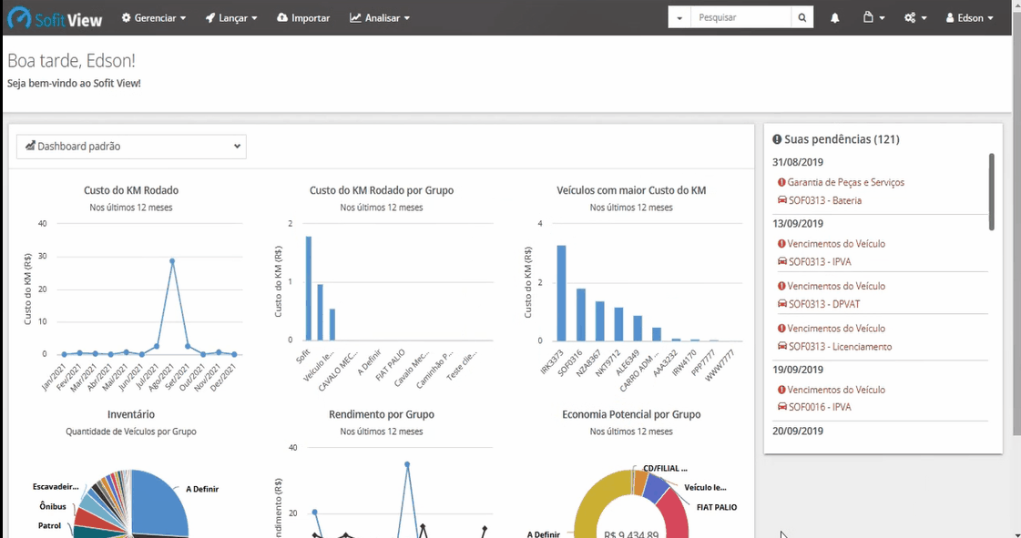Viewport: 1021px width, 538px height.
Task: Click the IRK3373 bar in Veículos com maior Custo
Action: point(561,293)
